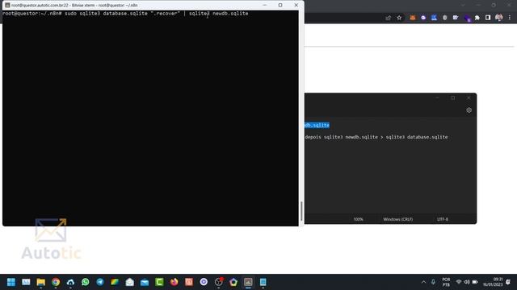Close the Notepad window
Viewport: 517px width, 290px height.
click(469, 98)
